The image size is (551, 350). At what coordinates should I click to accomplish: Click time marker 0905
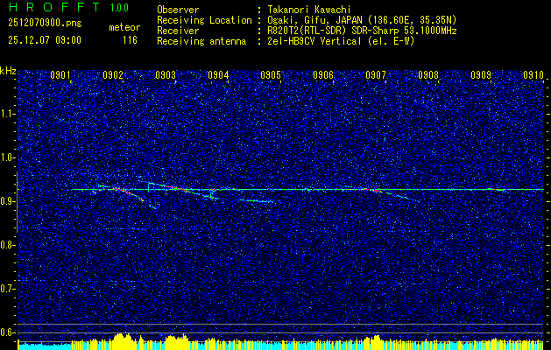271,75
